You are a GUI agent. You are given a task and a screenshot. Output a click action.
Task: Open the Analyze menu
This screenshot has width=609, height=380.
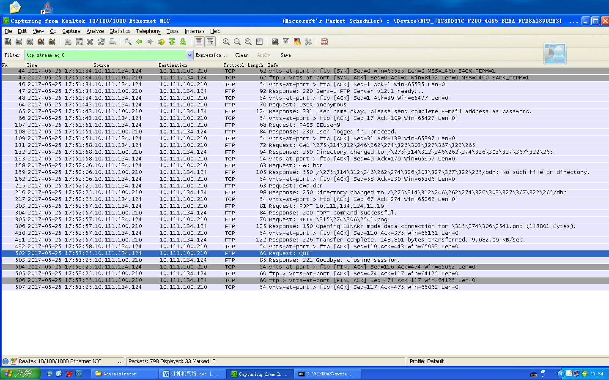(x=95, y=31)
